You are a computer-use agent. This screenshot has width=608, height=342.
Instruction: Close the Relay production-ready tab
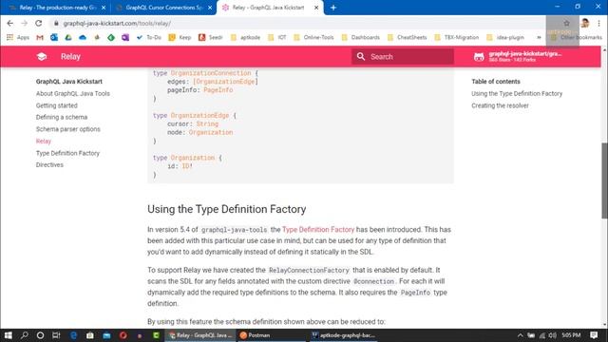tap(104, 8)
